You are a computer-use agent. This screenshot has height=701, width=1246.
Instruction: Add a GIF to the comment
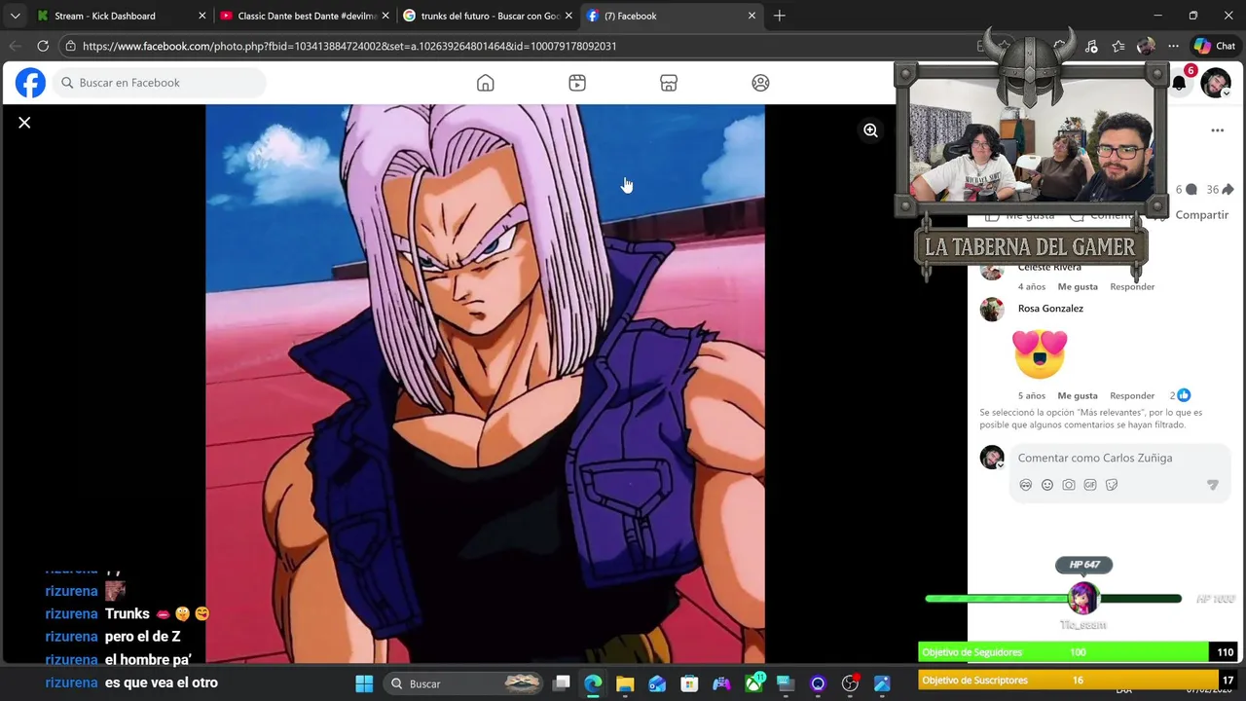[1090, 485]
